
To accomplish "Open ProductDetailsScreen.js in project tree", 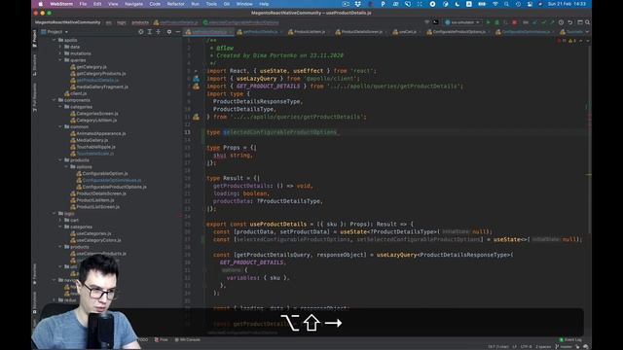I will [98, 193].
